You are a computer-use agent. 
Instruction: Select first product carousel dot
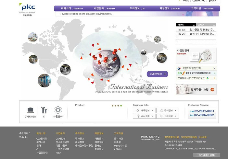(113, 106)
